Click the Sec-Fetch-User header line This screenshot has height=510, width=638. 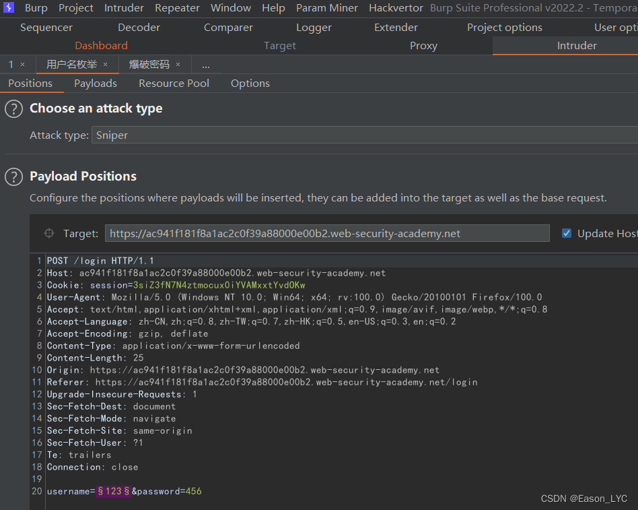[95, 443]
